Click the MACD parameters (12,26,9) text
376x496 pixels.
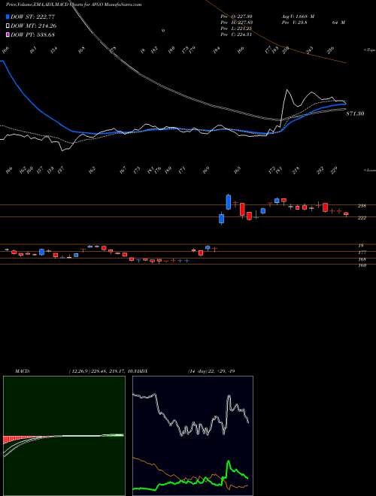79,370
